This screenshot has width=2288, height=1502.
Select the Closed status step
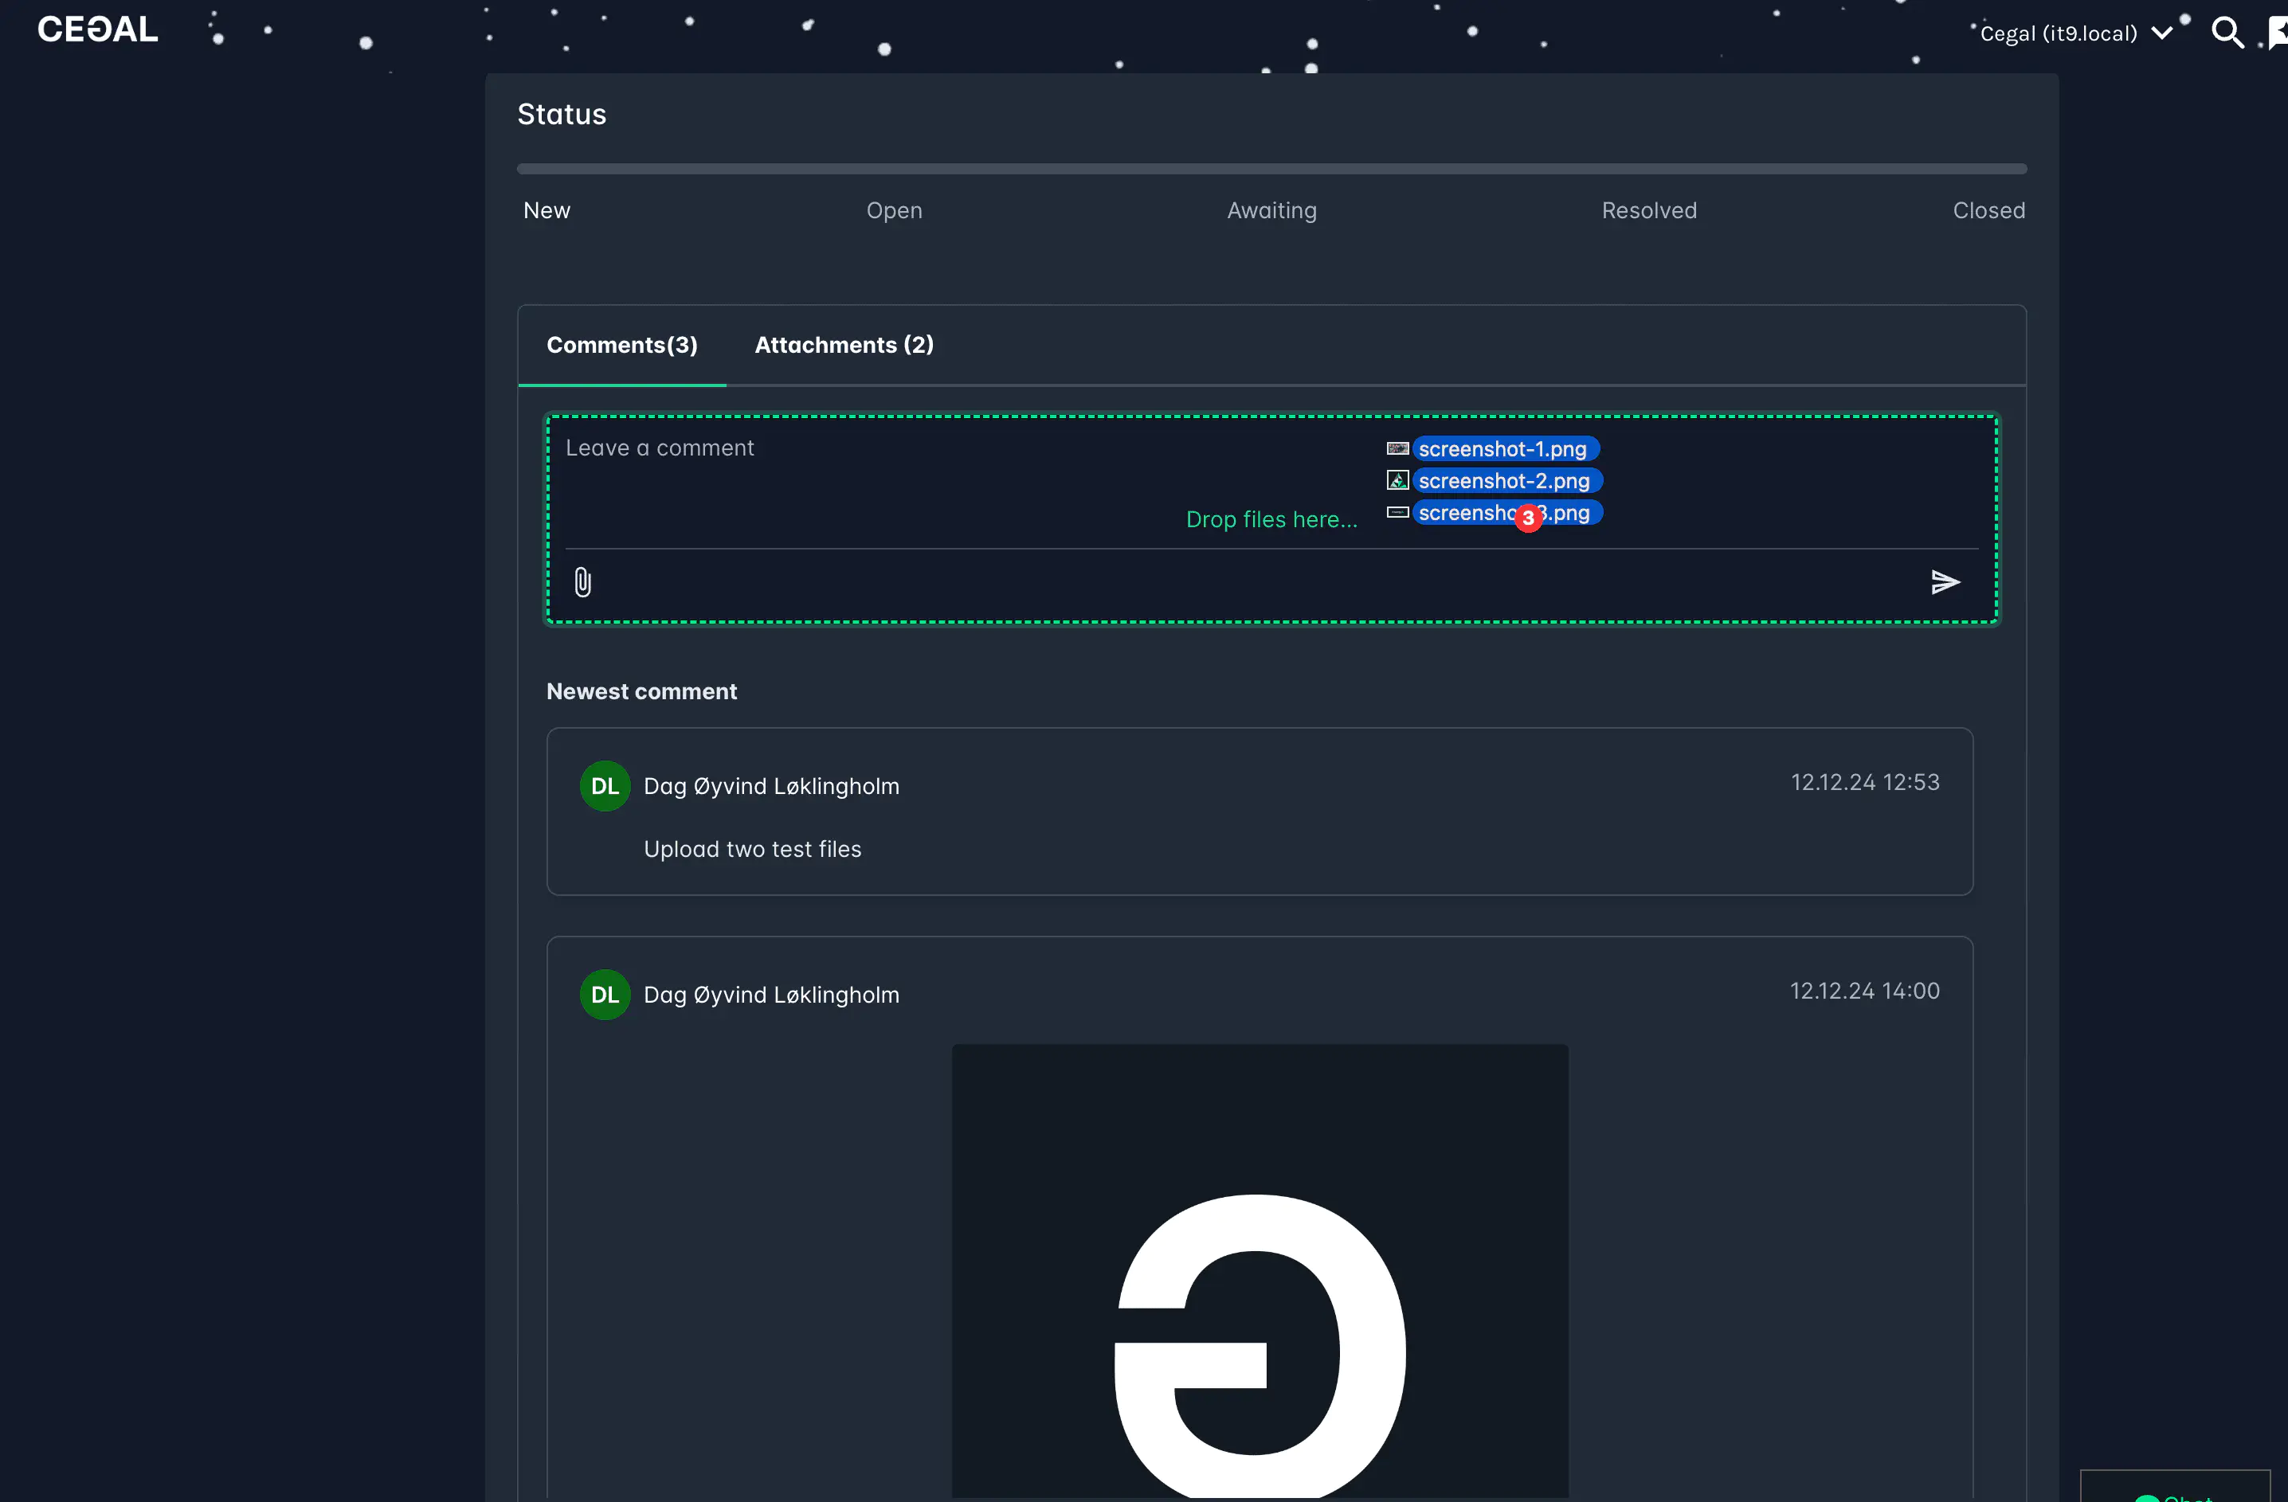coord(1988,210)
